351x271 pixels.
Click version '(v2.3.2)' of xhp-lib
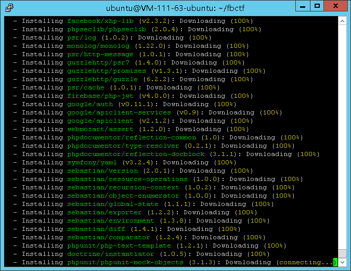[x=154, y=21]
